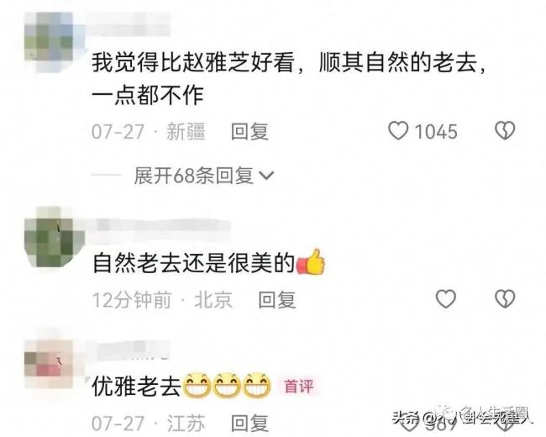Tap the comment text 优雅老去
Image resolution: width=546 pixels, height=437 pixels.
[x=136, y=386]
